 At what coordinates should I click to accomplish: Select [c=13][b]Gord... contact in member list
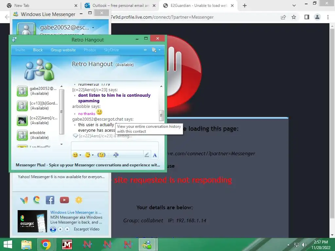38,106
